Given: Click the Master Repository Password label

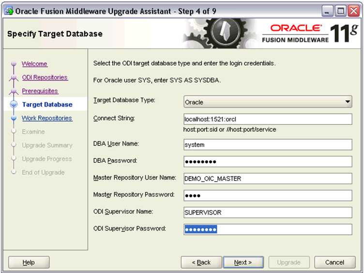Looking at the screenshot, I should click(134, 195).
